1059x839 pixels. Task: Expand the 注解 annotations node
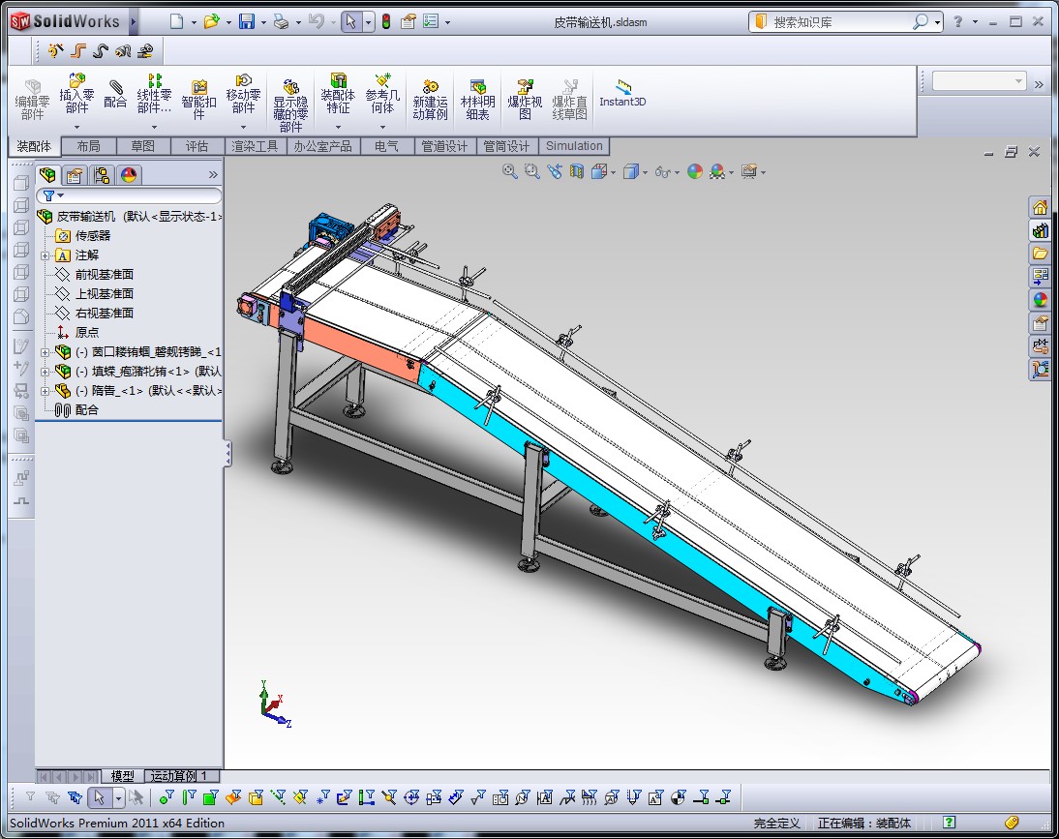45,255
